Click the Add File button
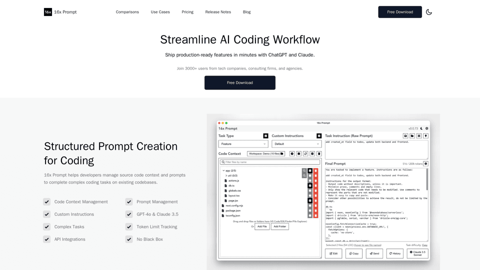 tap(262, 226)
